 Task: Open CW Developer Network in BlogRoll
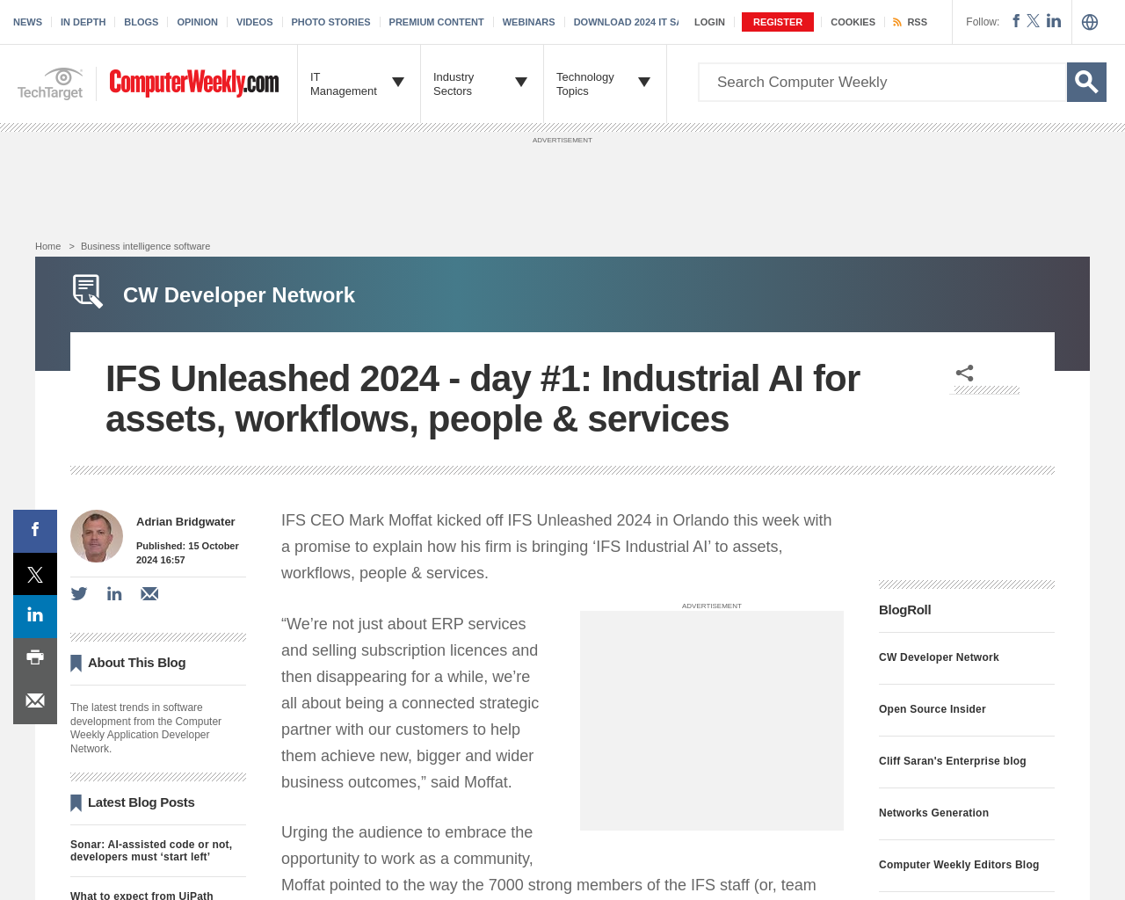point(939,657)
